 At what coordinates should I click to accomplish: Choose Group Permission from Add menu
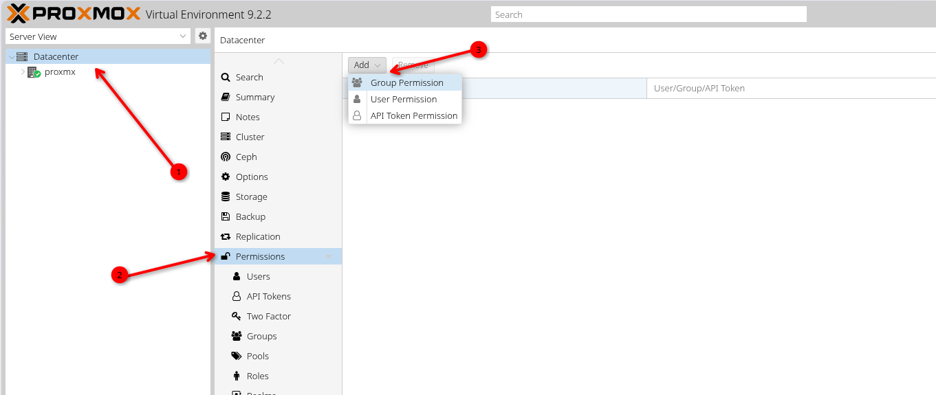404,83
